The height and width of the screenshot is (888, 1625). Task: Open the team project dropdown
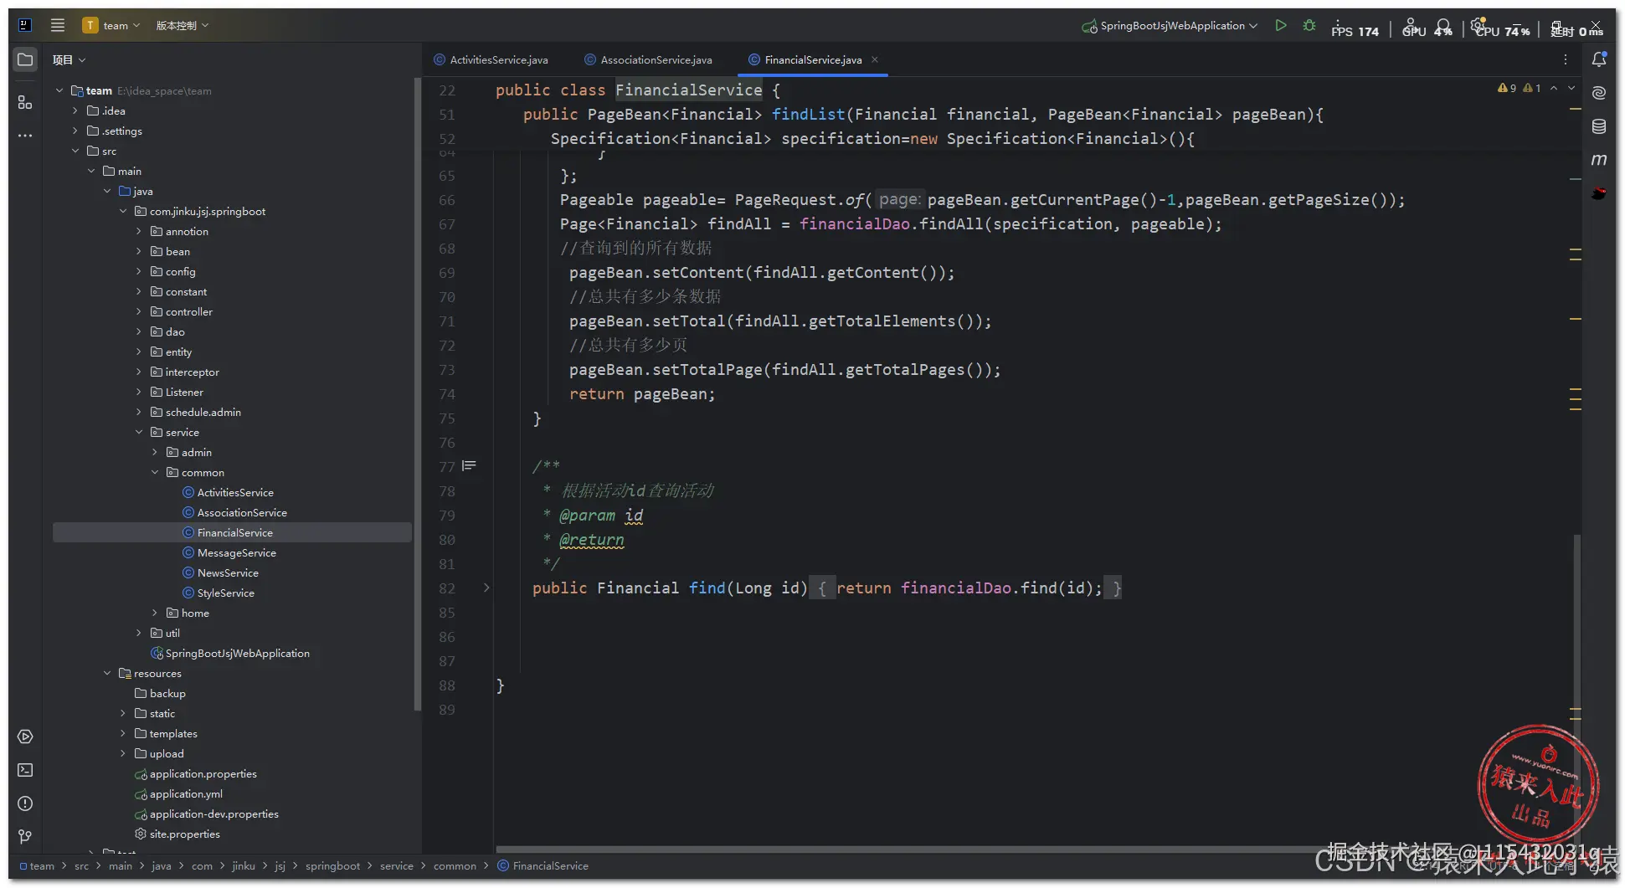pyautogui.click(x=111, y=25)
